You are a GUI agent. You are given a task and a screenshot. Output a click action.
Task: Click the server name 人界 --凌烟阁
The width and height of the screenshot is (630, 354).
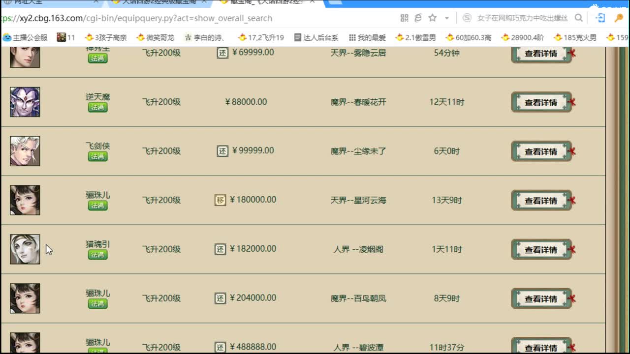[358, 249]
